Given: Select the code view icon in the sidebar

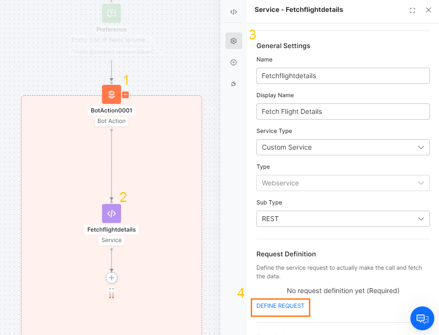Looking at the screenshot, I should click(233, 11).
